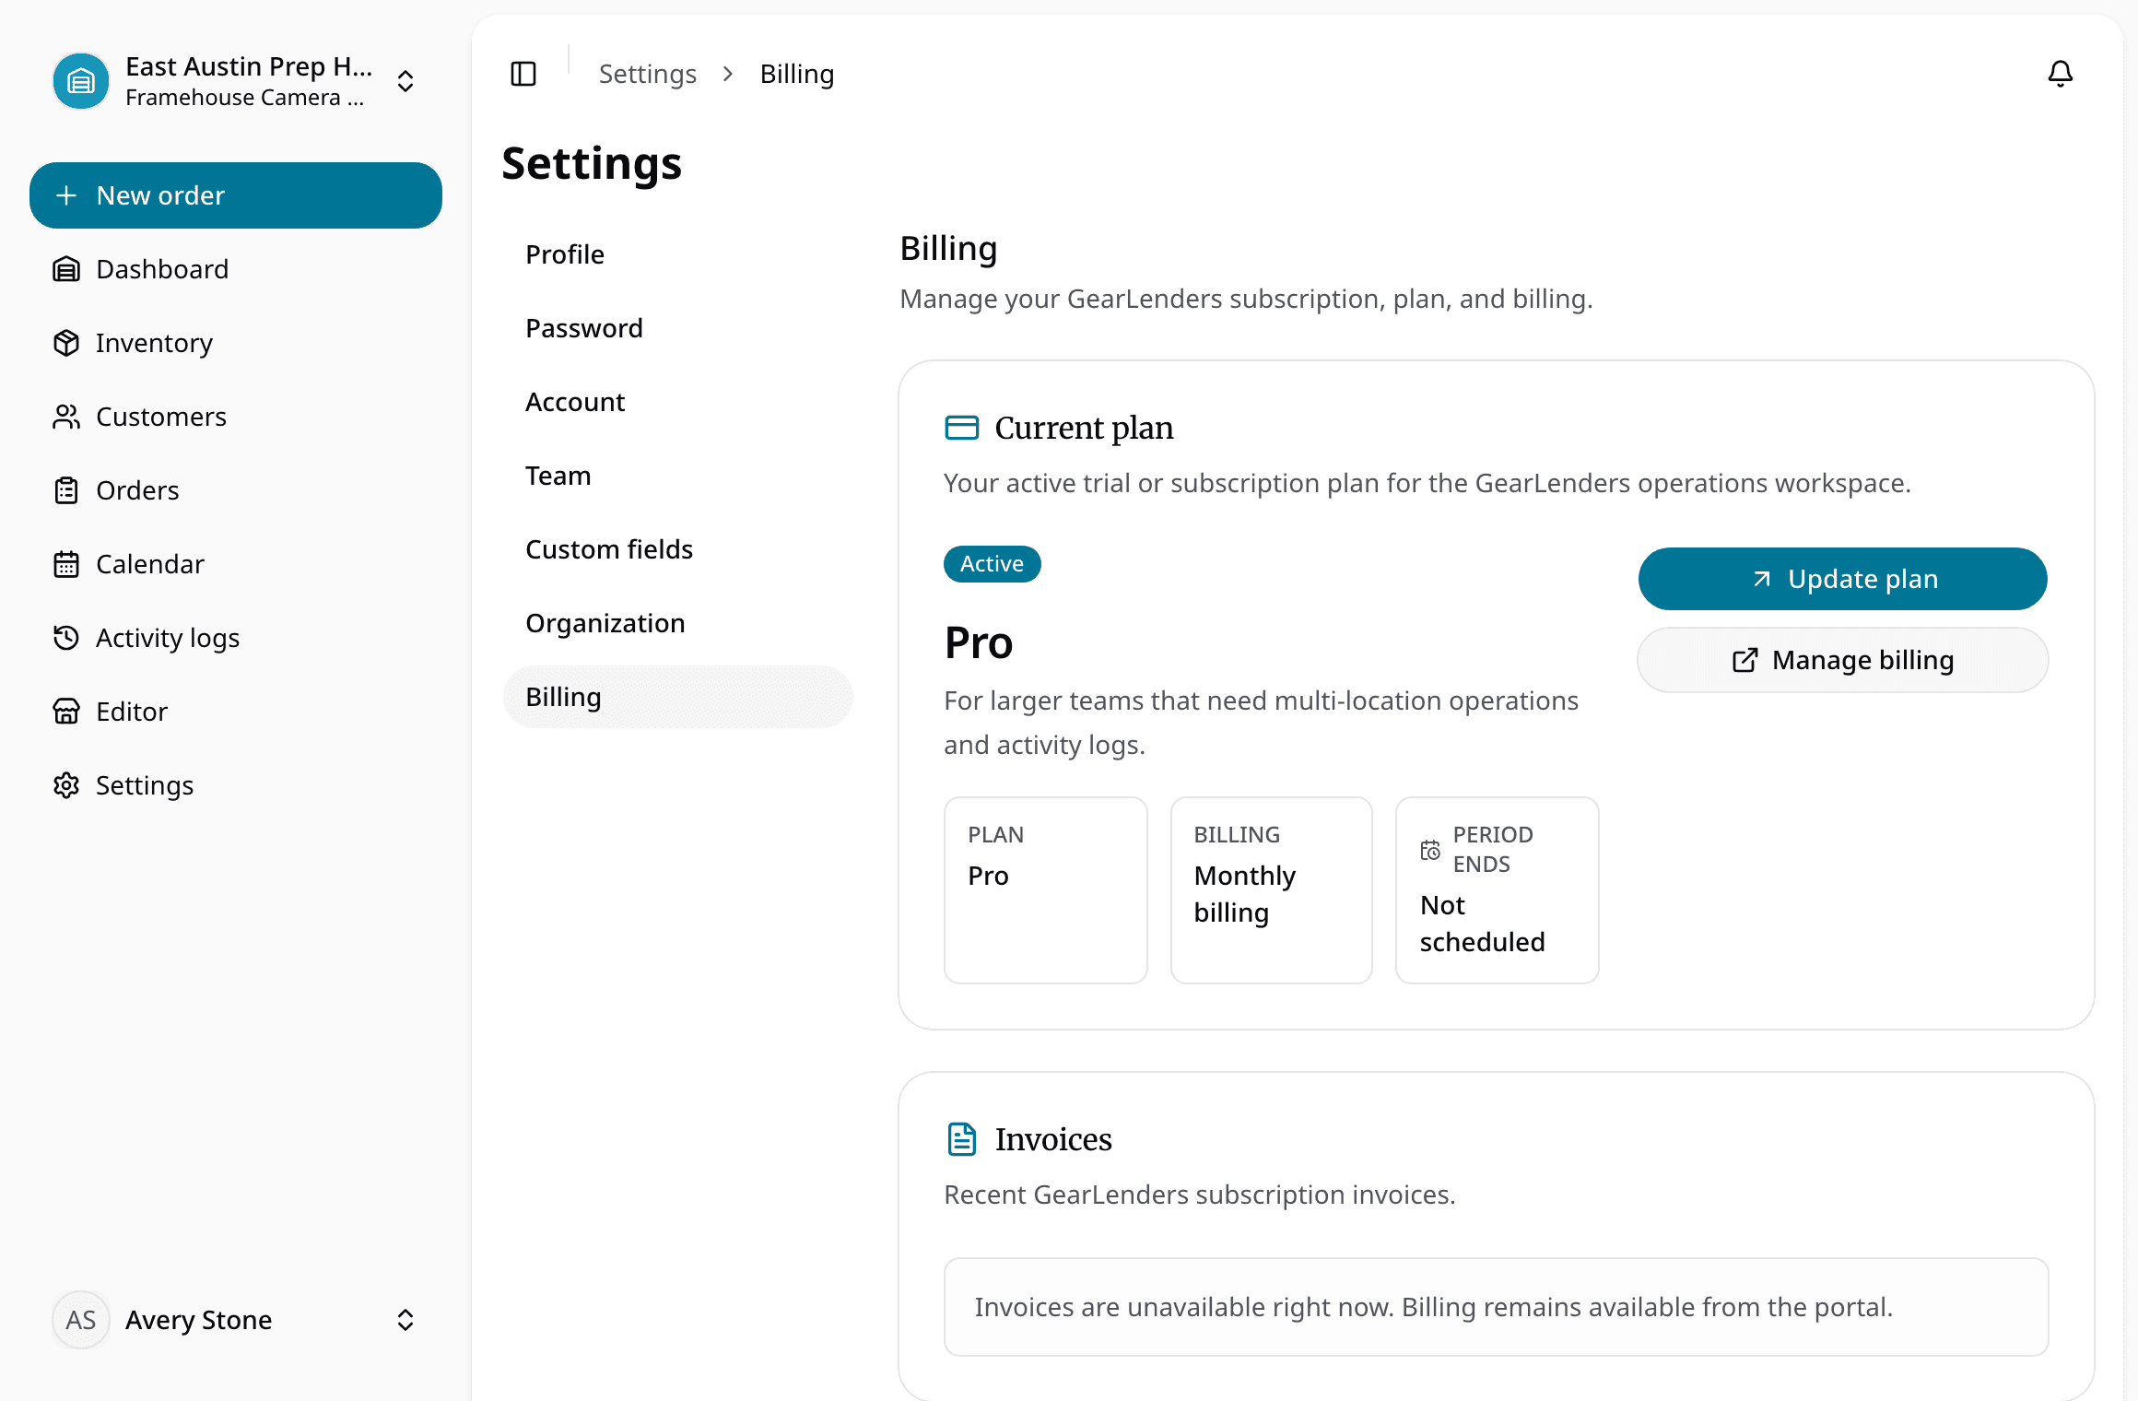Click the AS avatar for Avery Stone
Screen dimensions: 2138x1401
point(81,1320)
